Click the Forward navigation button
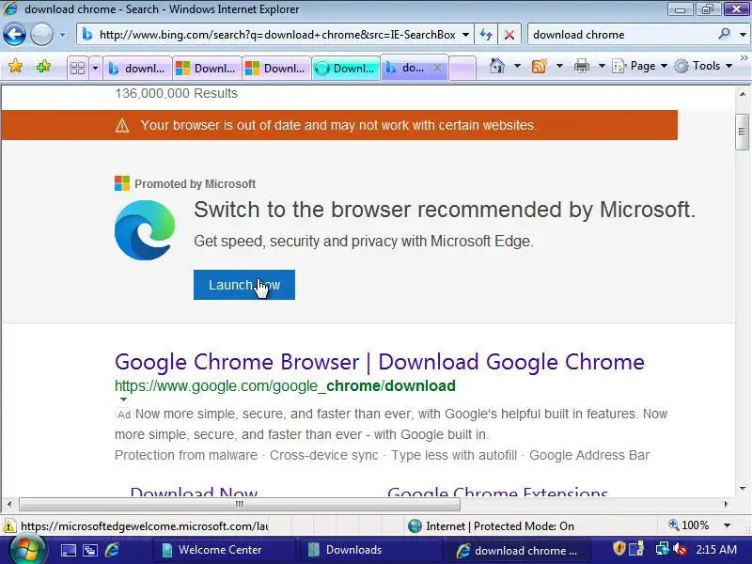This screenshot has width=752, height=564. (41, 35)
